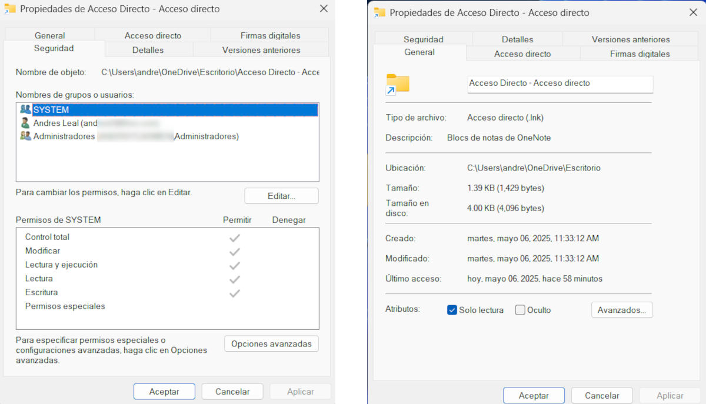The height and width of the screenshot is (404, 706).
Task: Open Detalles tab in left window
Action: pyautogui.click(x=148, y=50)
